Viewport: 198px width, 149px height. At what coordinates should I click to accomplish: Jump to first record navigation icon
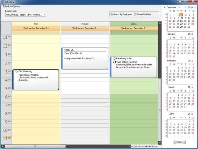pyautogui.click(x=133, y=146)
